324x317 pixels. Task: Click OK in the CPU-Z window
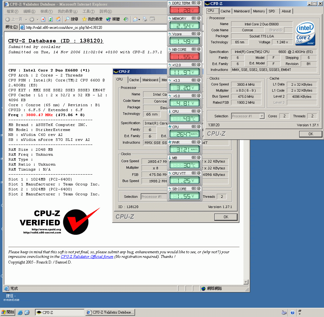click(x=311, y=134)
